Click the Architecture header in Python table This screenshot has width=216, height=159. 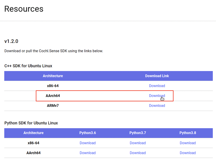(33, 133)
